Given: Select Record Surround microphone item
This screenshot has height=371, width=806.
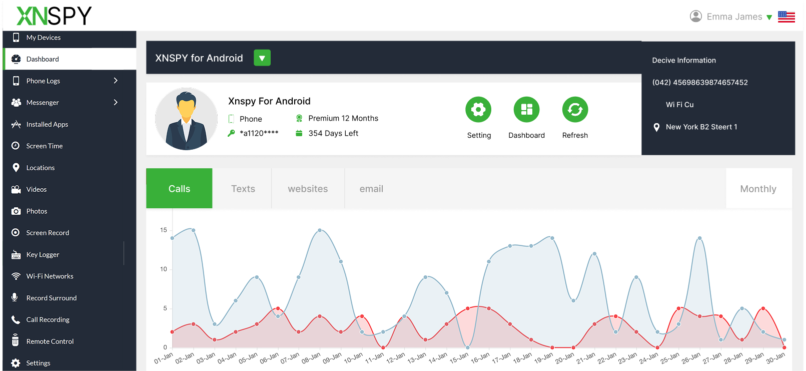Looking at the screenshot, I should coord(51,298).
